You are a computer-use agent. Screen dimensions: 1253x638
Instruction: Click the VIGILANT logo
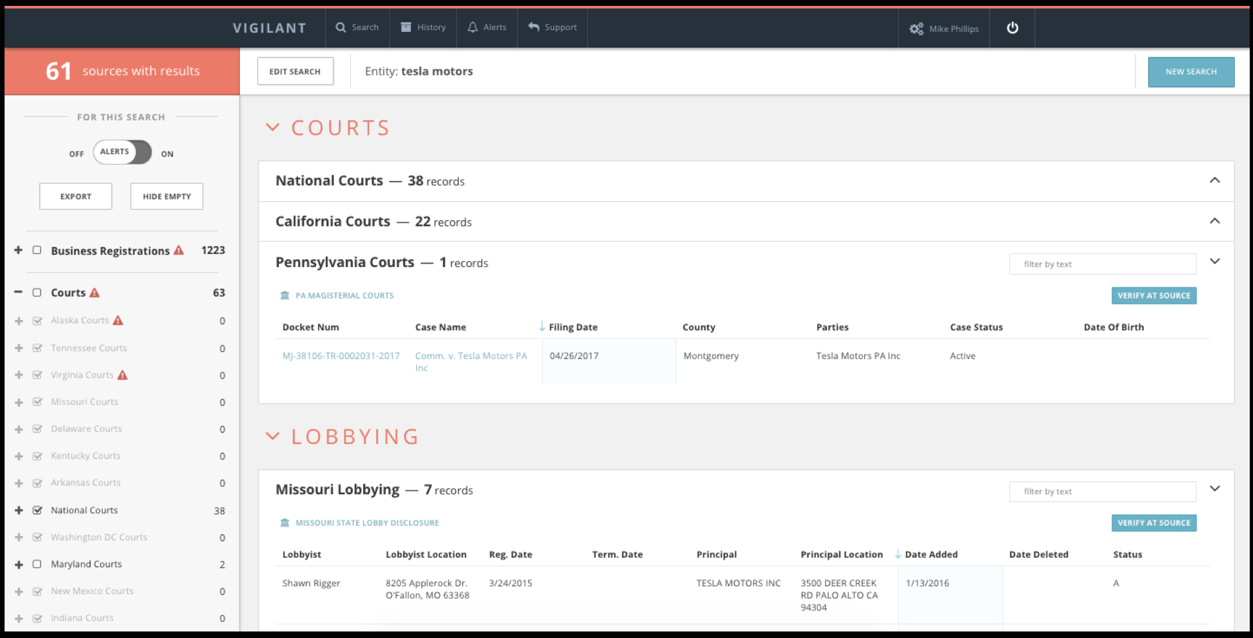[x=270, y=28]
